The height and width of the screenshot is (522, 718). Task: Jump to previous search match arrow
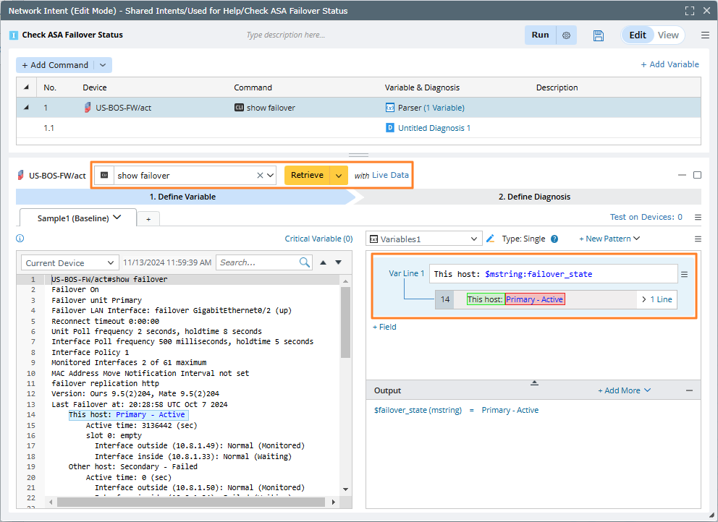[323, 262]
